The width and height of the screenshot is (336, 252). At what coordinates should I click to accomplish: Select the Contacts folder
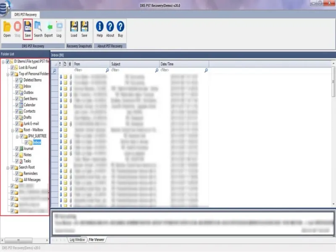[29, 111]
